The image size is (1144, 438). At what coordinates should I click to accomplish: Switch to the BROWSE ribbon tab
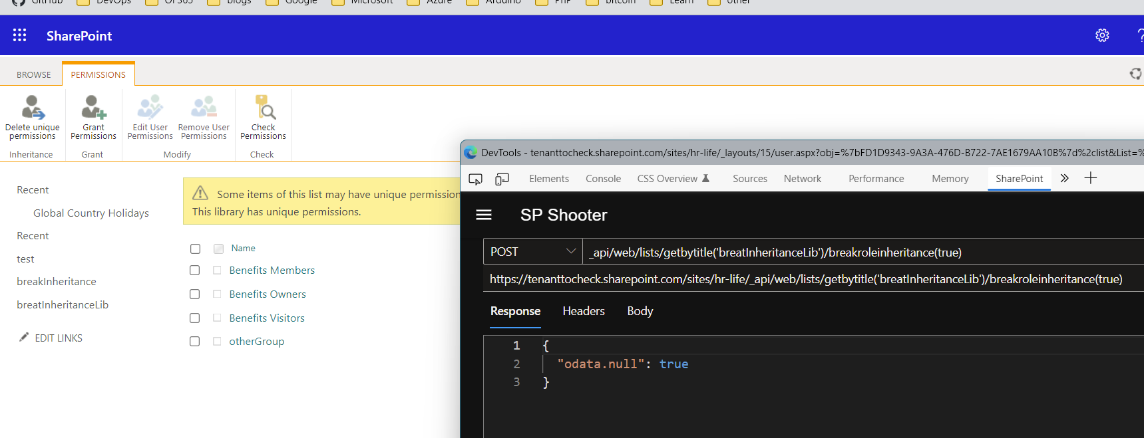tap(34, 74)
